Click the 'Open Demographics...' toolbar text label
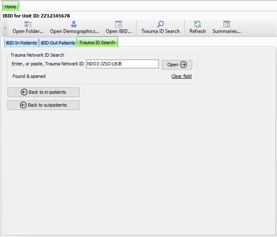The height and width of the screenshot is (237, 277). pos(74,31)
